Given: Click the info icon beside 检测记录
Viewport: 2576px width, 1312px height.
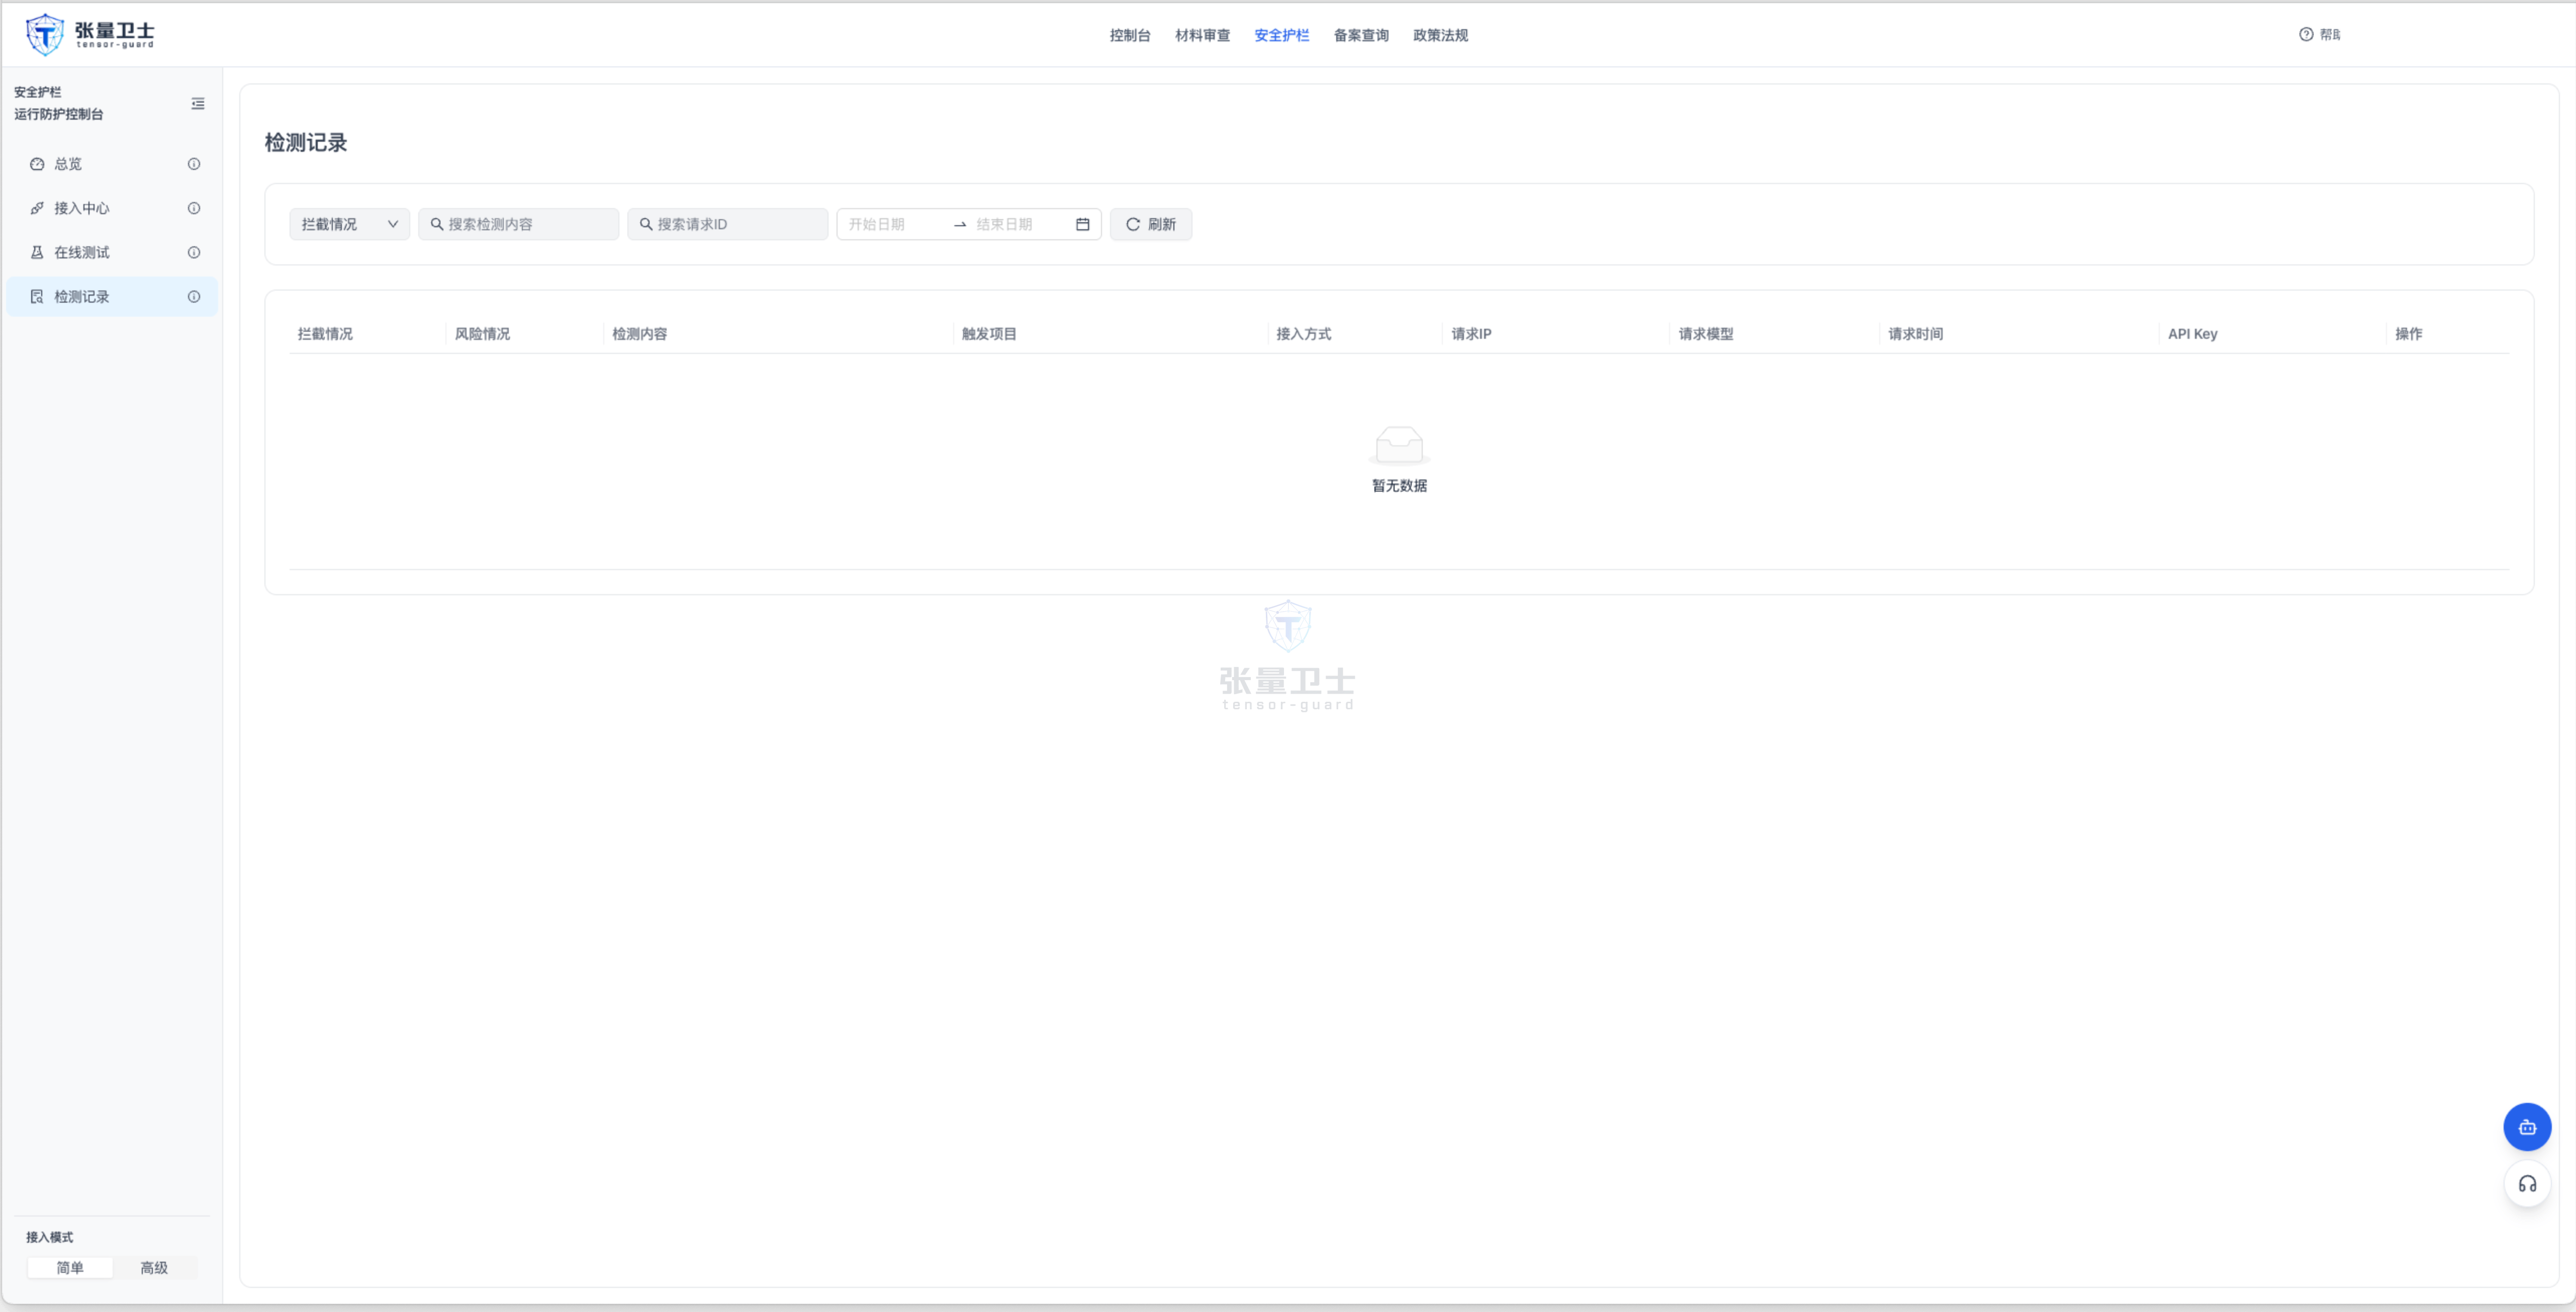Looking at the screenshot, I should pos(194,296).
